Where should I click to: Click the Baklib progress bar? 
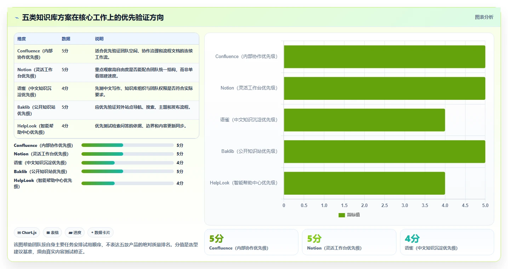click(x=127, y=172)
